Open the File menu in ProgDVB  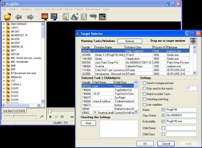[x=4, y=9]
